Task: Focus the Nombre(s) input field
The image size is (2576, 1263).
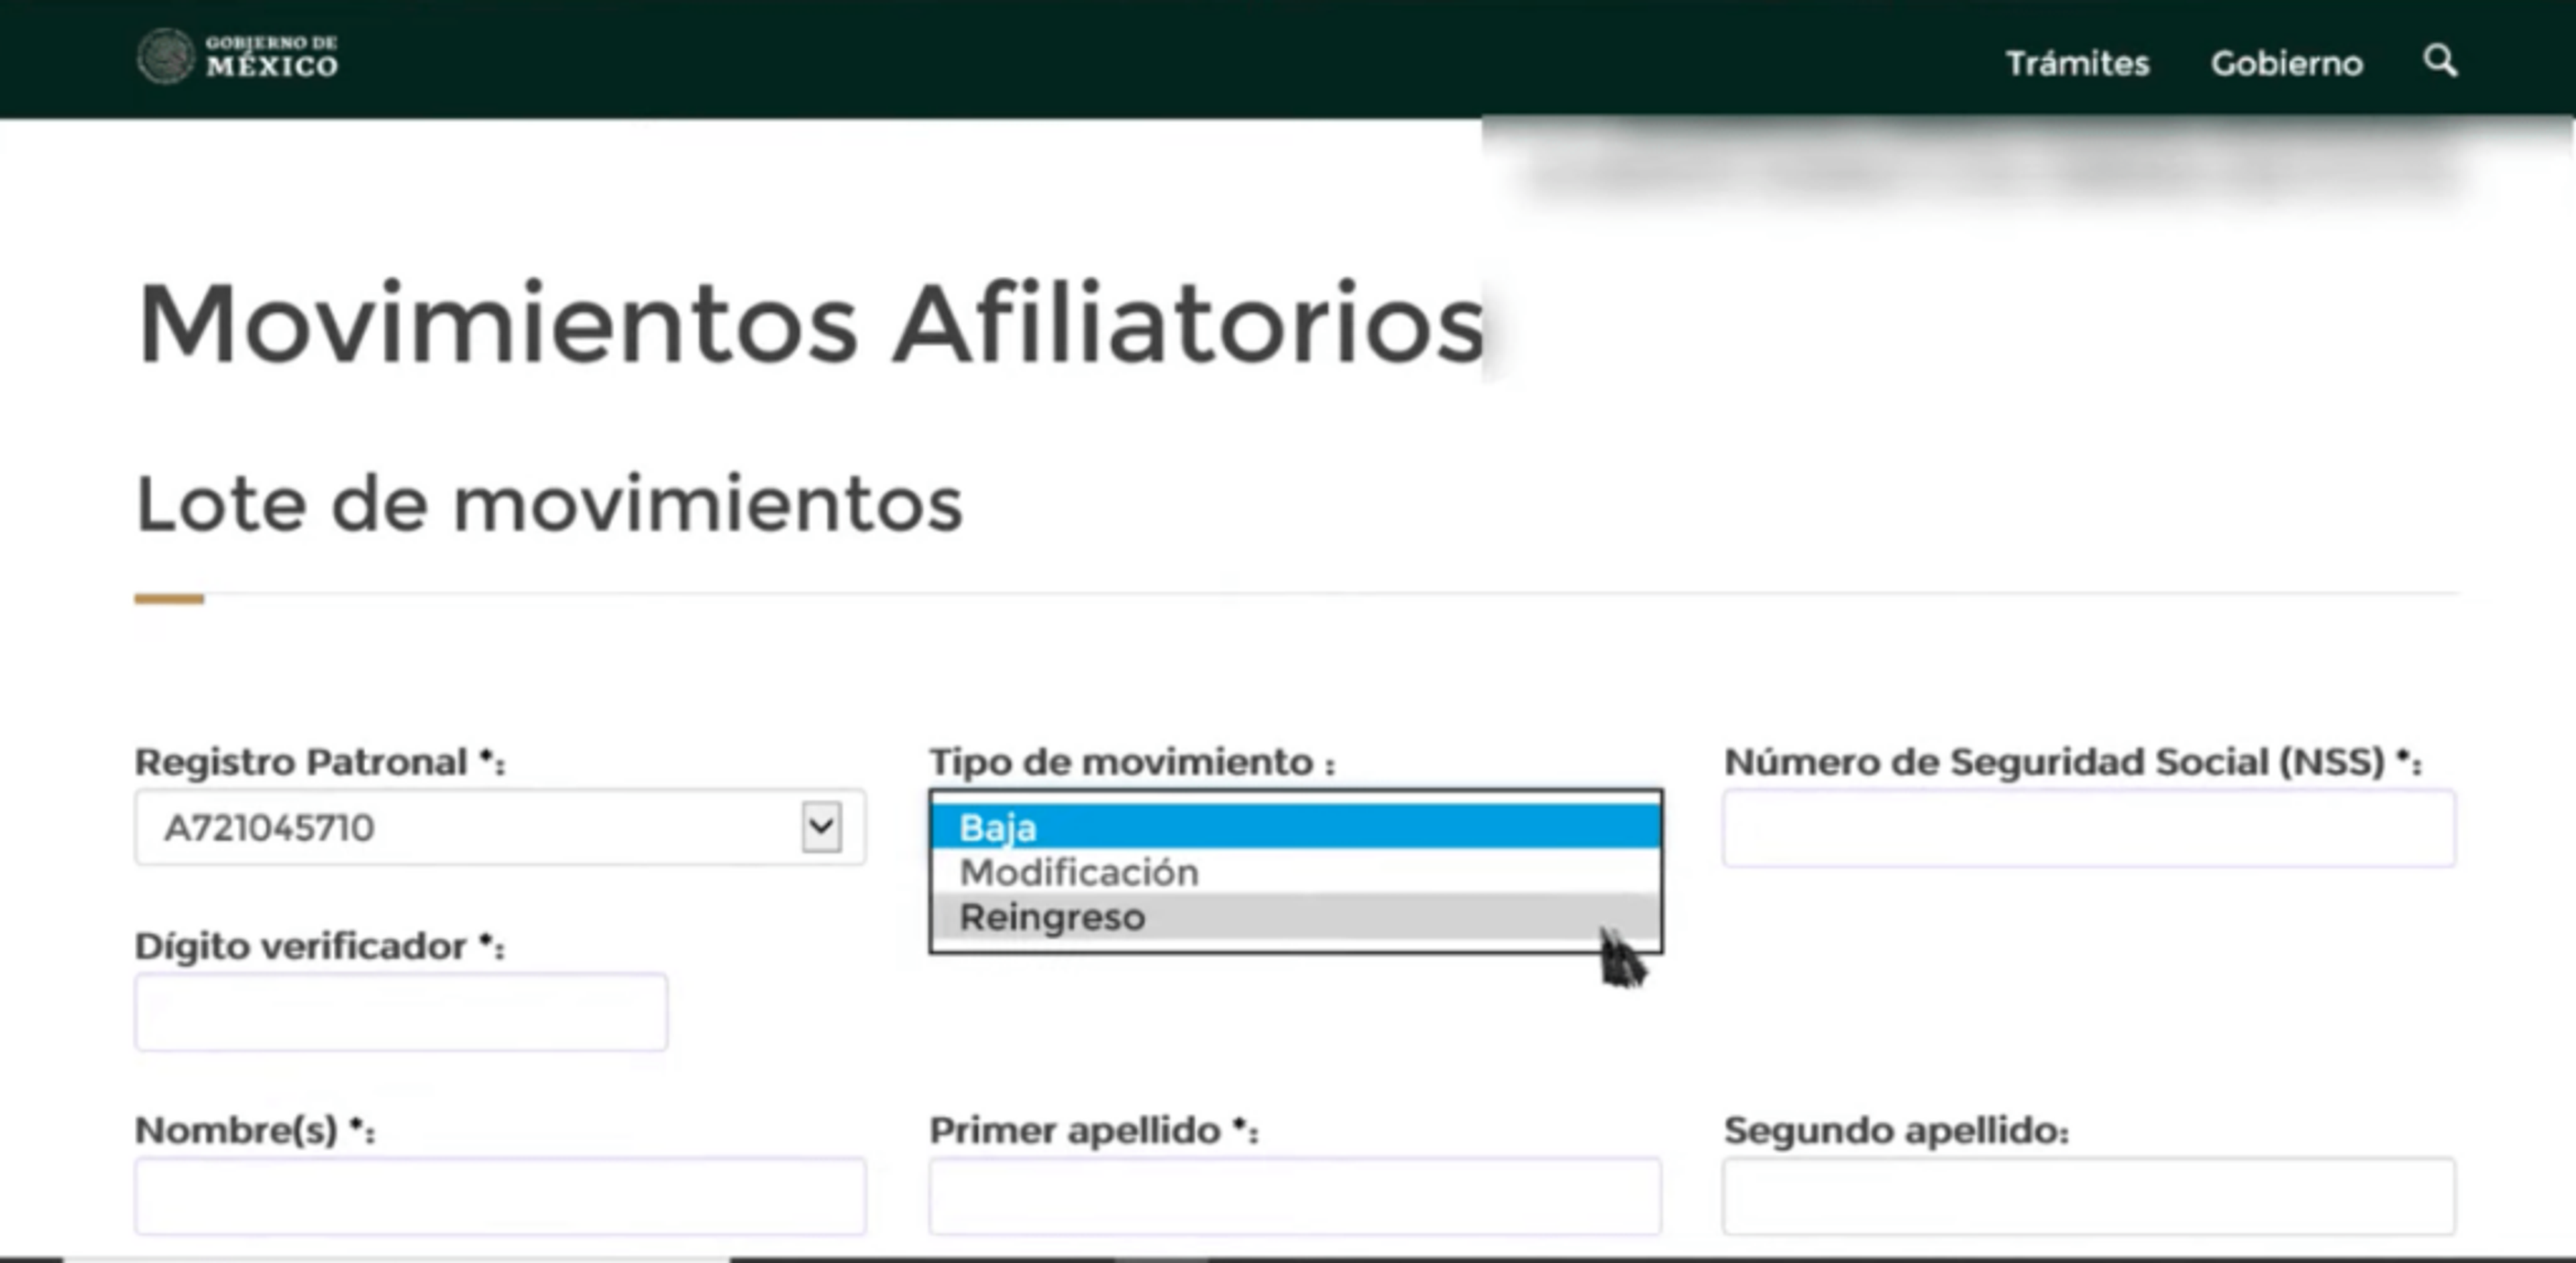Action: coord(500,1196)
